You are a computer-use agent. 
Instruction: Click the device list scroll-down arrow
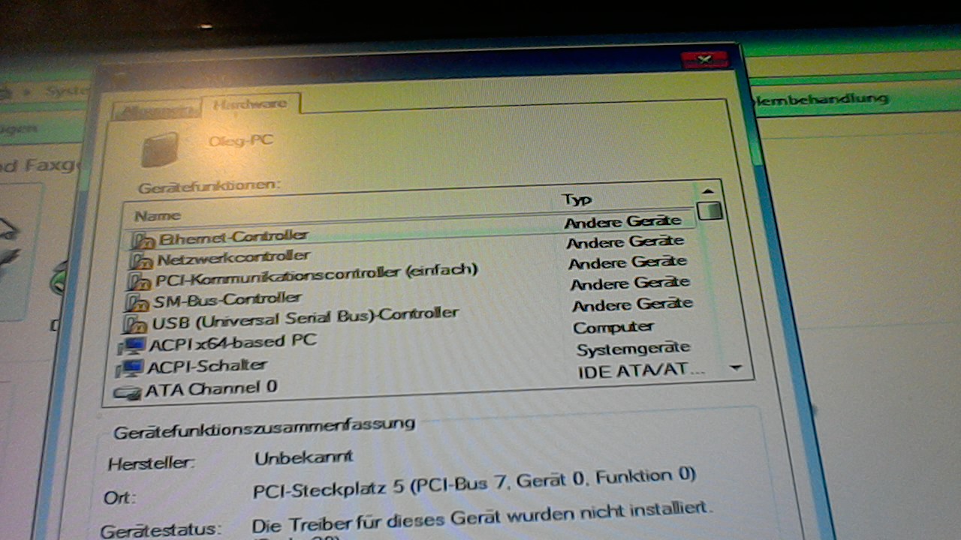[736, 367]
